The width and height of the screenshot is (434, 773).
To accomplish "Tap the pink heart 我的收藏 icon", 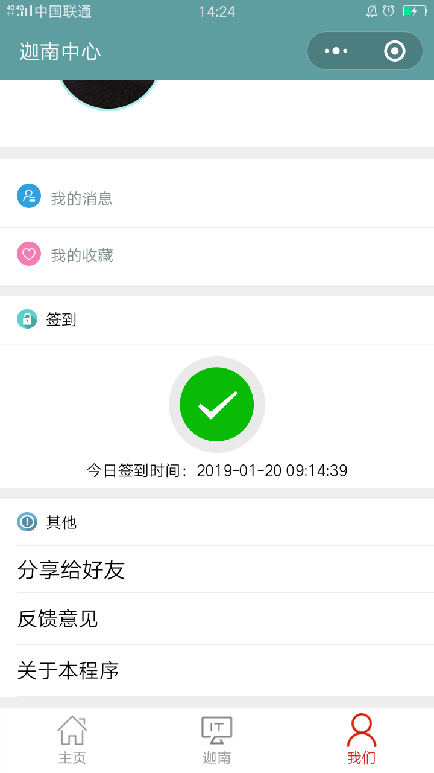I will coord(29,254).
